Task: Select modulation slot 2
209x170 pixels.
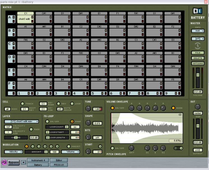Action: [33, 146]
